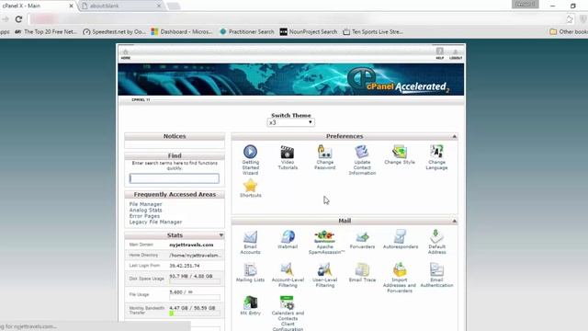Image resolution: width=588 pixels, height=331 pixels.
Task: Open File Manager link
Action: tap(145, 204)
